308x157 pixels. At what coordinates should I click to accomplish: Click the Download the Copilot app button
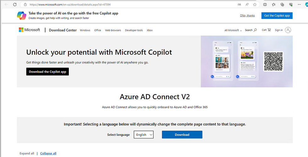pos(47,72)
